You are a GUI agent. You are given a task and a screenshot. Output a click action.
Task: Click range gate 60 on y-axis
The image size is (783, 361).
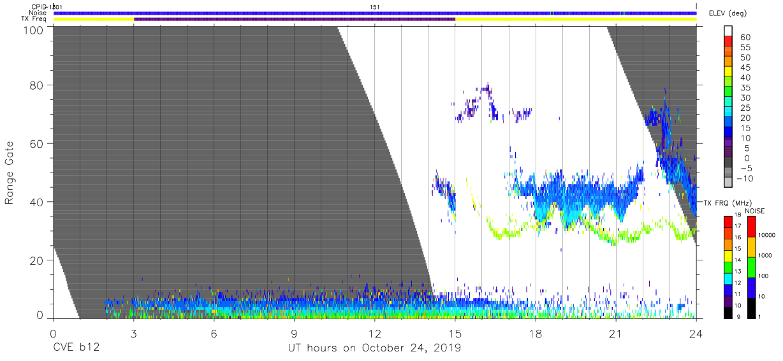point(36,143)
